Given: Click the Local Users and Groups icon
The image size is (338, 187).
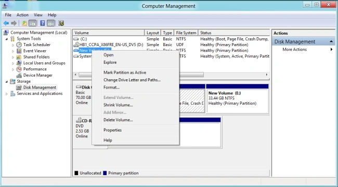Looking at the screenshot, I should [x=19, y=63].
